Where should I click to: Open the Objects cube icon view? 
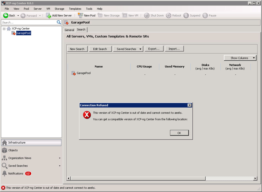(4, 150)
